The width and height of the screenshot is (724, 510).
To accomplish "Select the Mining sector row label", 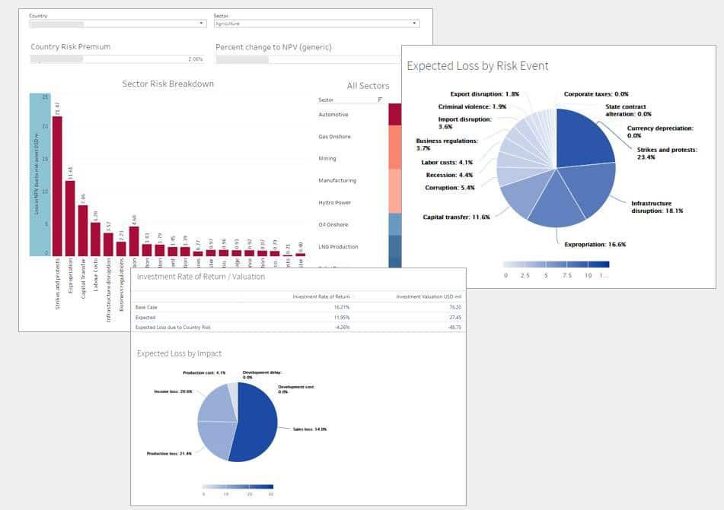I will point(327,159).
